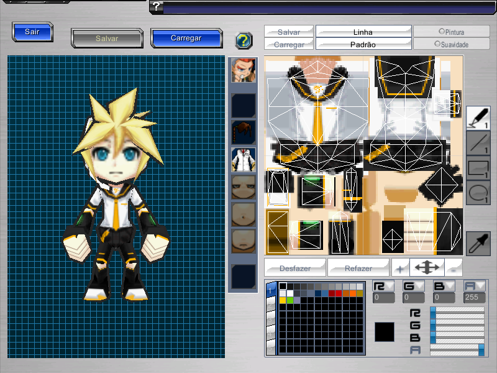Viewport: 497px width, 373px height.
Task: Activate the four-arrow pan tool
Action: (x=427, y=268)
